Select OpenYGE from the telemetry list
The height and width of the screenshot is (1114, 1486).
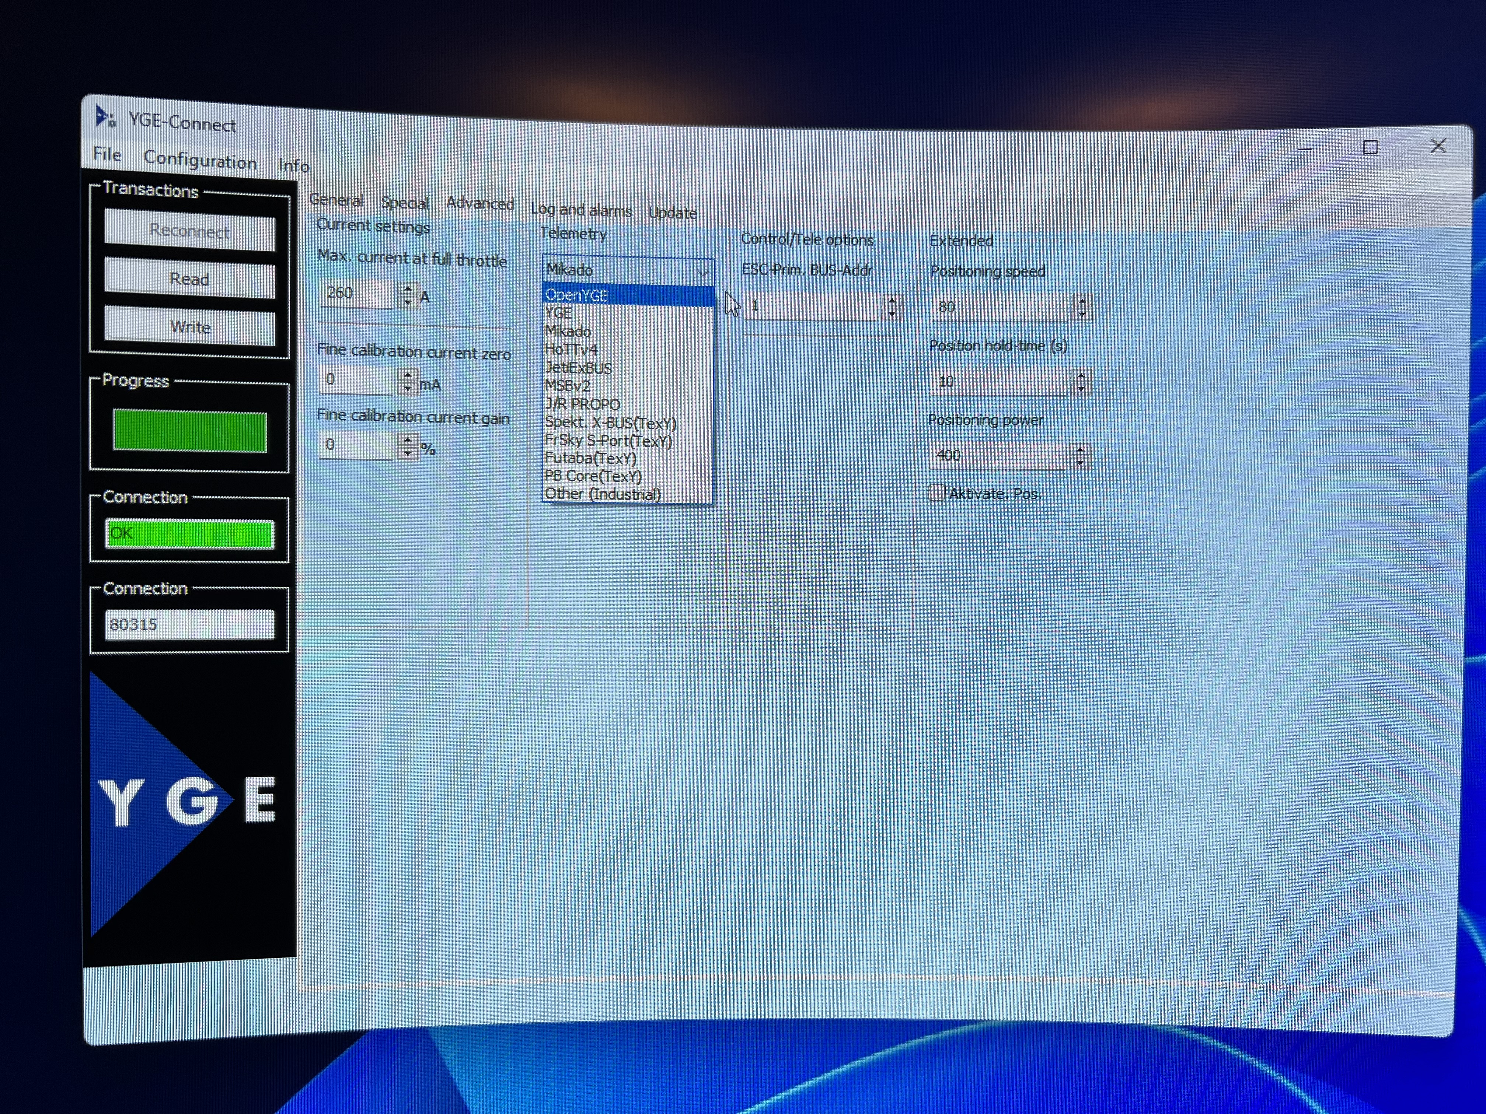(x=576, y=295)
